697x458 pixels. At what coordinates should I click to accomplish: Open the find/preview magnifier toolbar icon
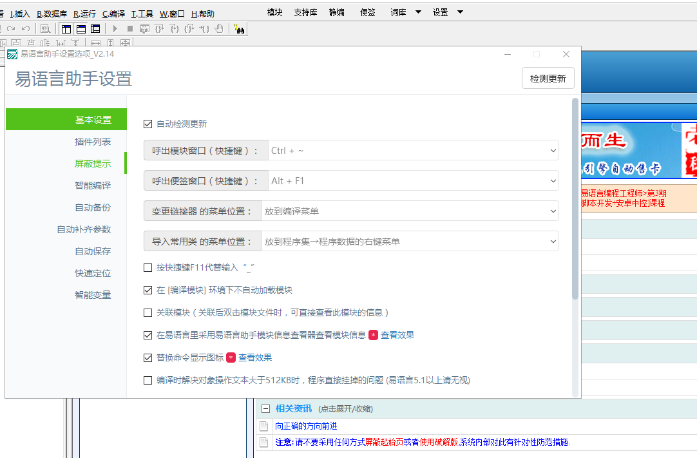[x=45, y=29]
